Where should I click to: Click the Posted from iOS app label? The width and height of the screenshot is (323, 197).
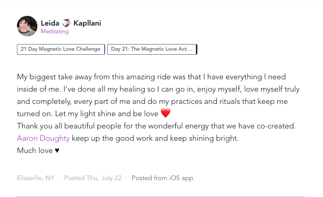pyautogui.click(x=163, y=178)
